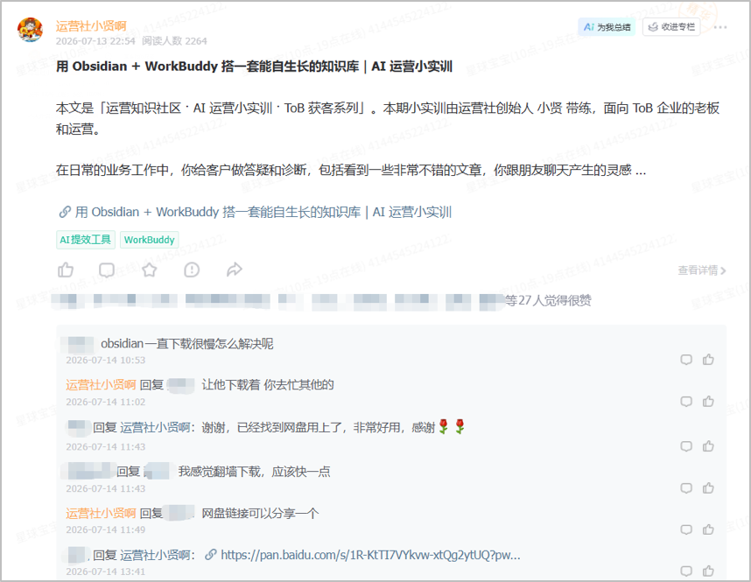Click the 等27人觉得很赞 likes summary
The height and width of the screenshot is (582, 751).
point(549,301)
